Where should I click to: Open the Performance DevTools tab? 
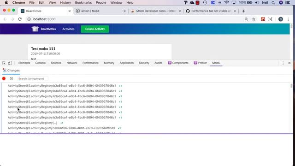pyautogui.click(x=90, y=63)
